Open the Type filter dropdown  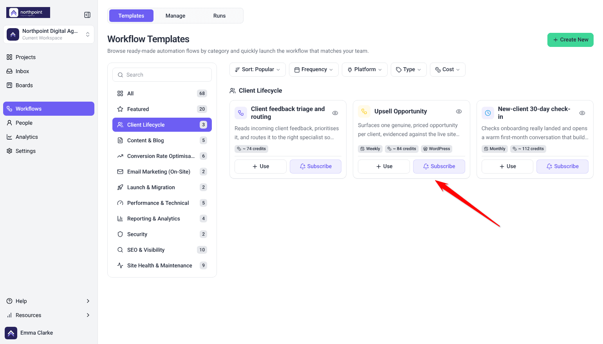coord(409,70)
